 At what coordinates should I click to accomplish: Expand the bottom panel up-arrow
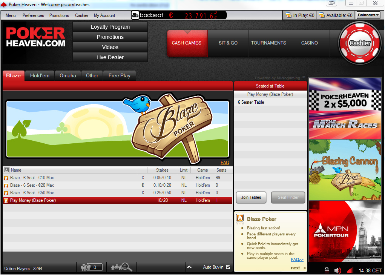189,267
